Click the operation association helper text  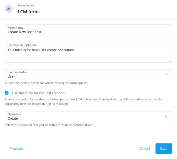tap(49, 125)
